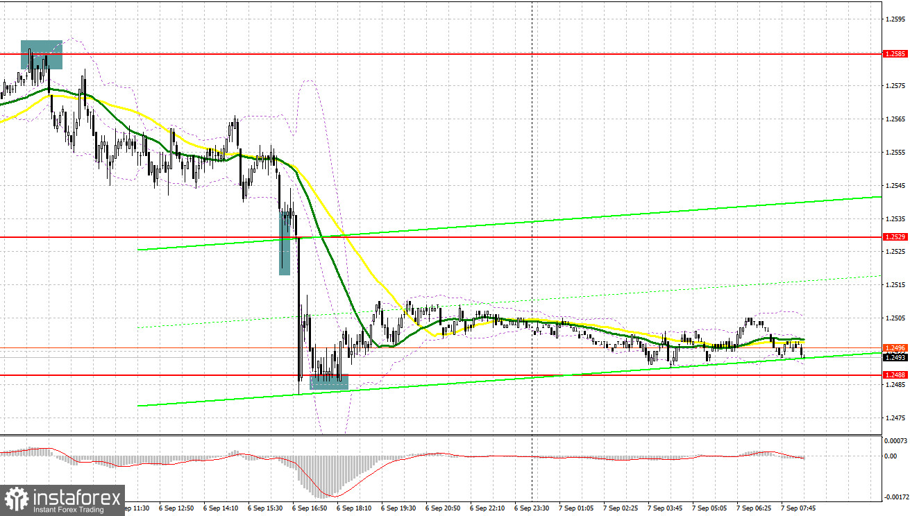Click the 7 Sep 07:45 time label
Screen dimensions: 910x516
[798, 508]
